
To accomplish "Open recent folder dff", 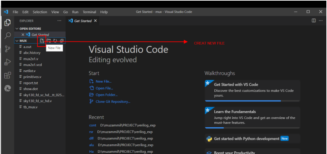I will [91, 138].
